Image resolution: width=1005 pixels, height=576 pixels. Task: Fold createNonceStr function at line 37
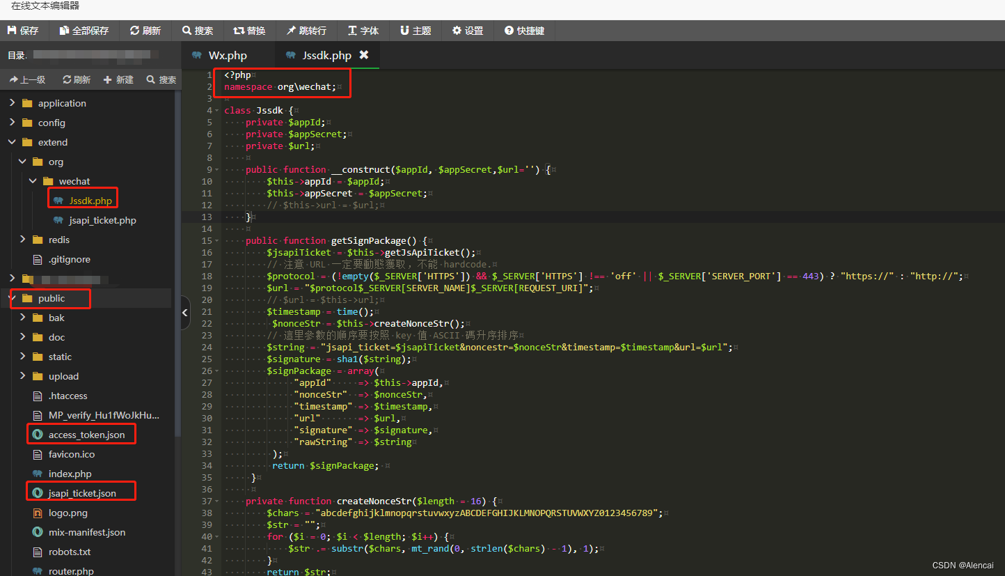219,501
